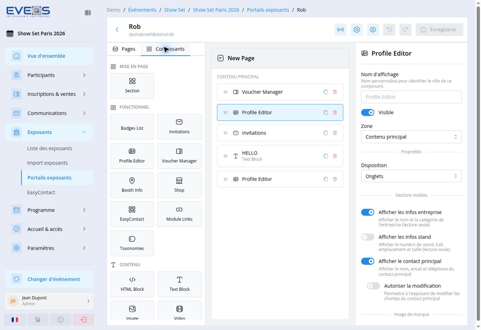Delete the Voucher Manager component

tap(335, 92)
